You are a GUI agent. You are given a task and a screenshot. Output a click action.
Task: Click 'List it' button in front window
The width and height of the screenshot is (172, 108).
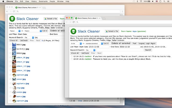coord(106,43)
